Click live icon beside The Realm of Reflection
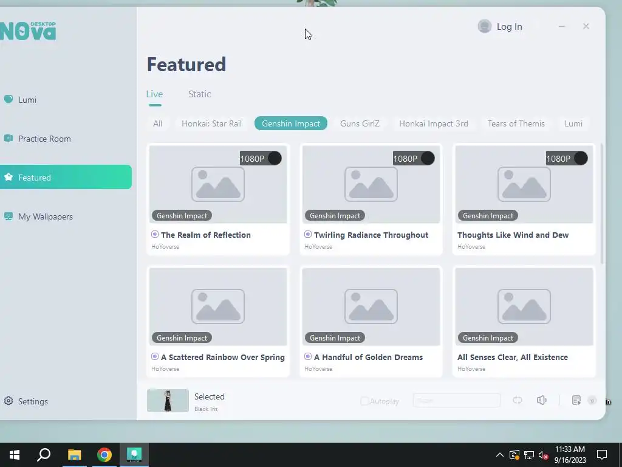 (155, 234)
